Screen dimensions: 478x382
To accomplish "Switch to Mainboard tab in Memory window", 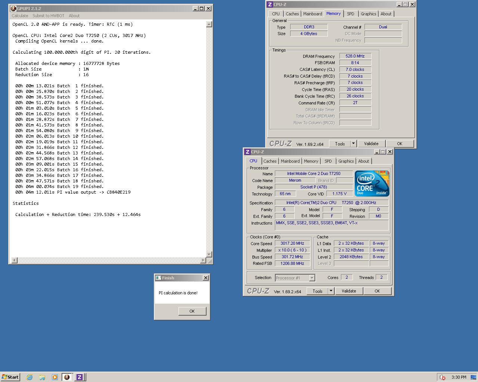I will (x=313, y=14).
